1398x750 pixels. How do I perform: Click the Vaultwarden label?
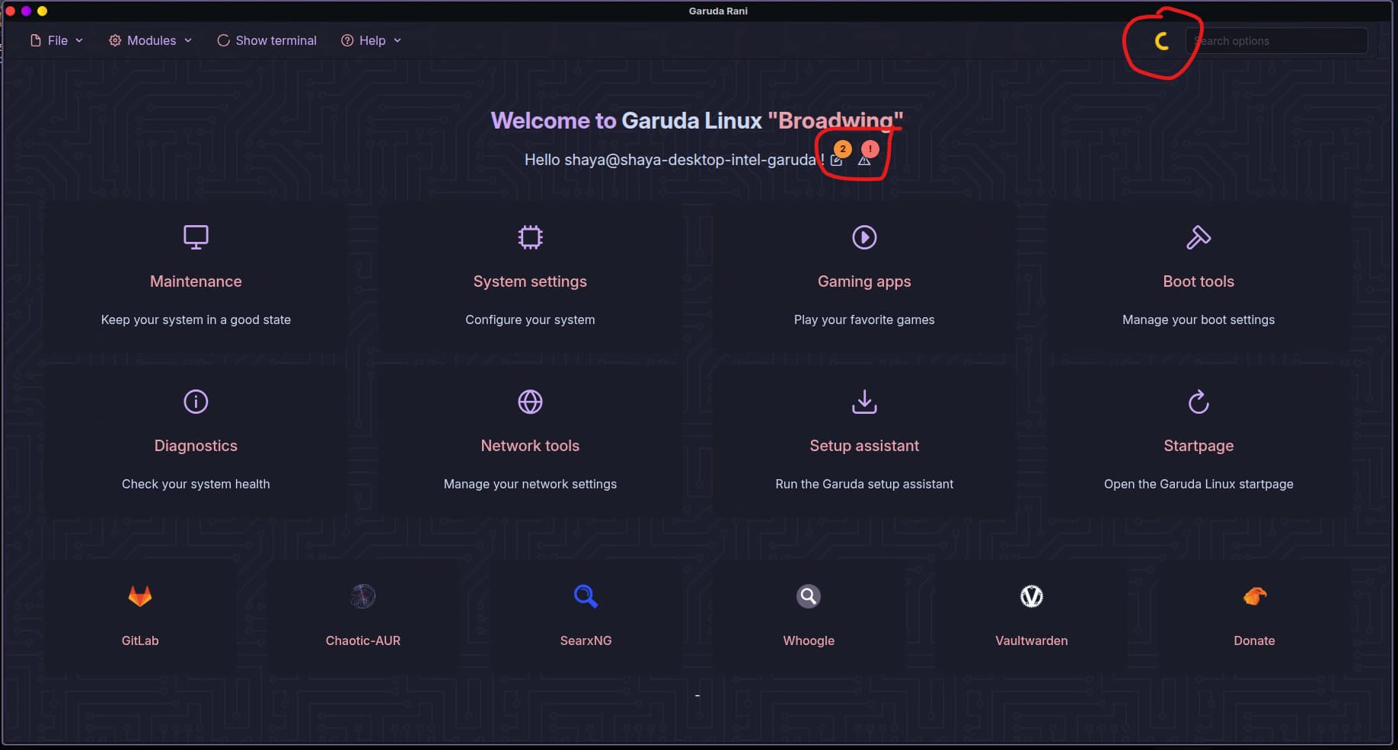tap(1032, 640)
